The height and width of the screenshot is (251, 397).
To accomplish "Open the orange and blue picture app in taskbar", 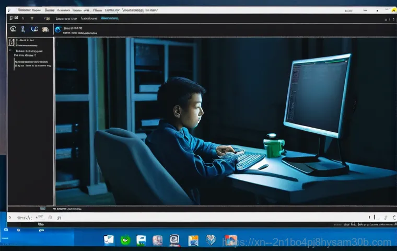I will [x=193, y=241].
